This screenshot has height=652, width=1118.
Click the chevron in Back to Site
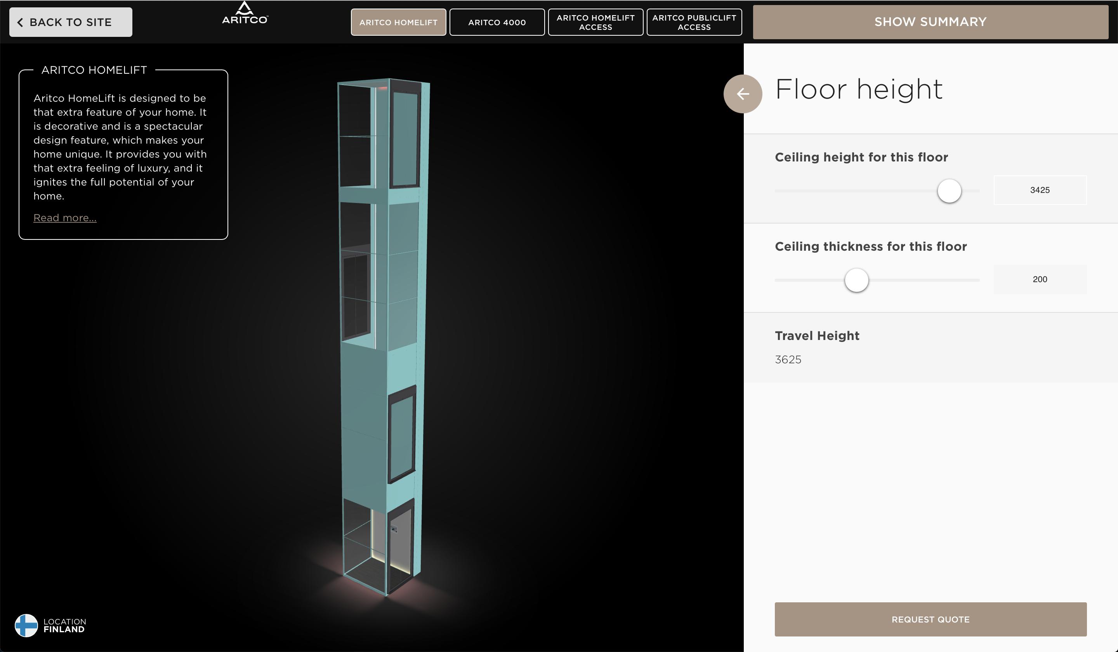(x=20, y=22)
